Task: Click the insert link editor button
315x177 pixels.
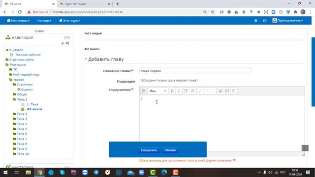Action: click(200, 91)
